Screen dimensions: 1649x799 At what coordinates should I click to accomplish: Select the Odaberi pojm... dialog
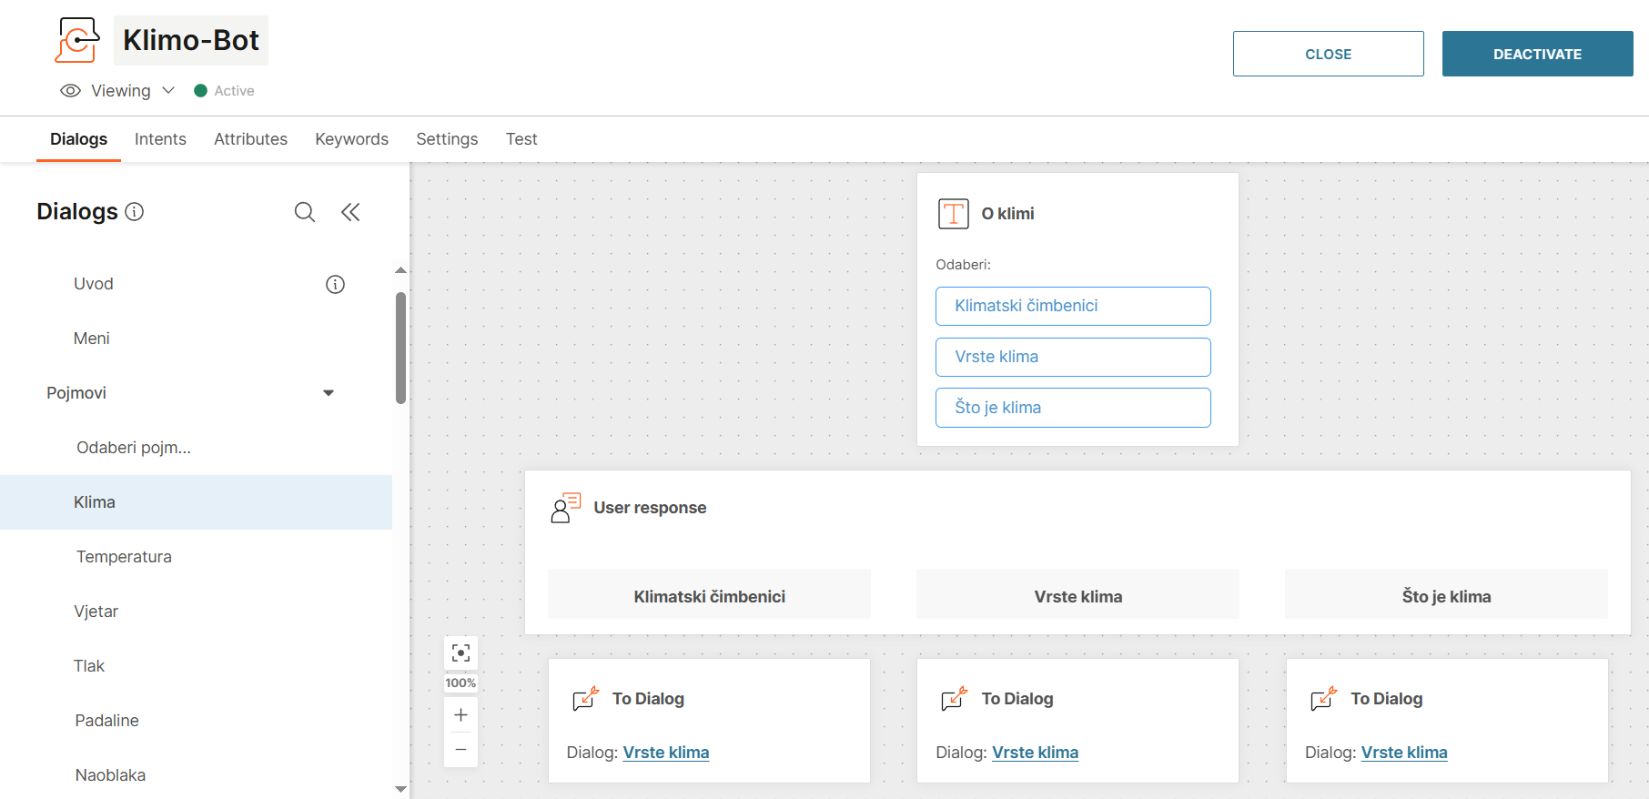pos(196,448)
